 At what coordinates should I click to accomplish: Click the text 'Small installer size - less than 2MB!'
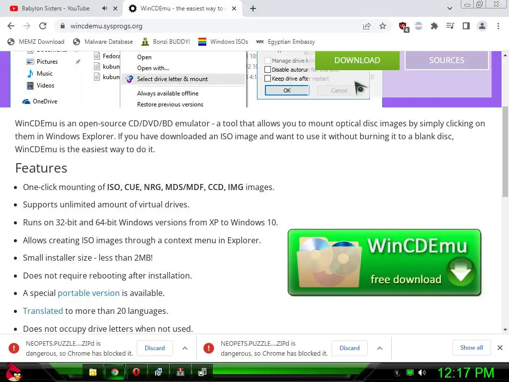click(x=87, y=258)
